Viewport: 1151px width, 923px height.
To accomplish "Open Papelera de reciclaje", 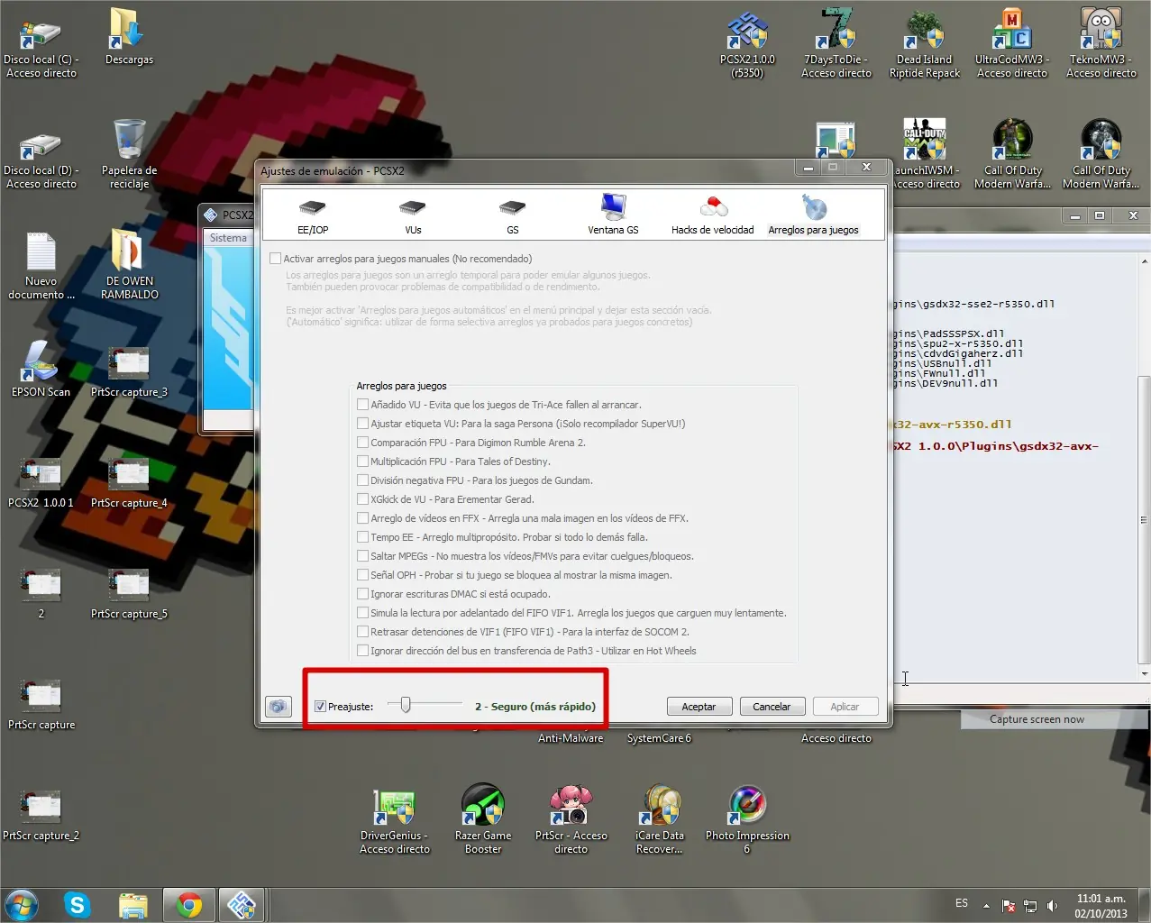I will 129,155.
